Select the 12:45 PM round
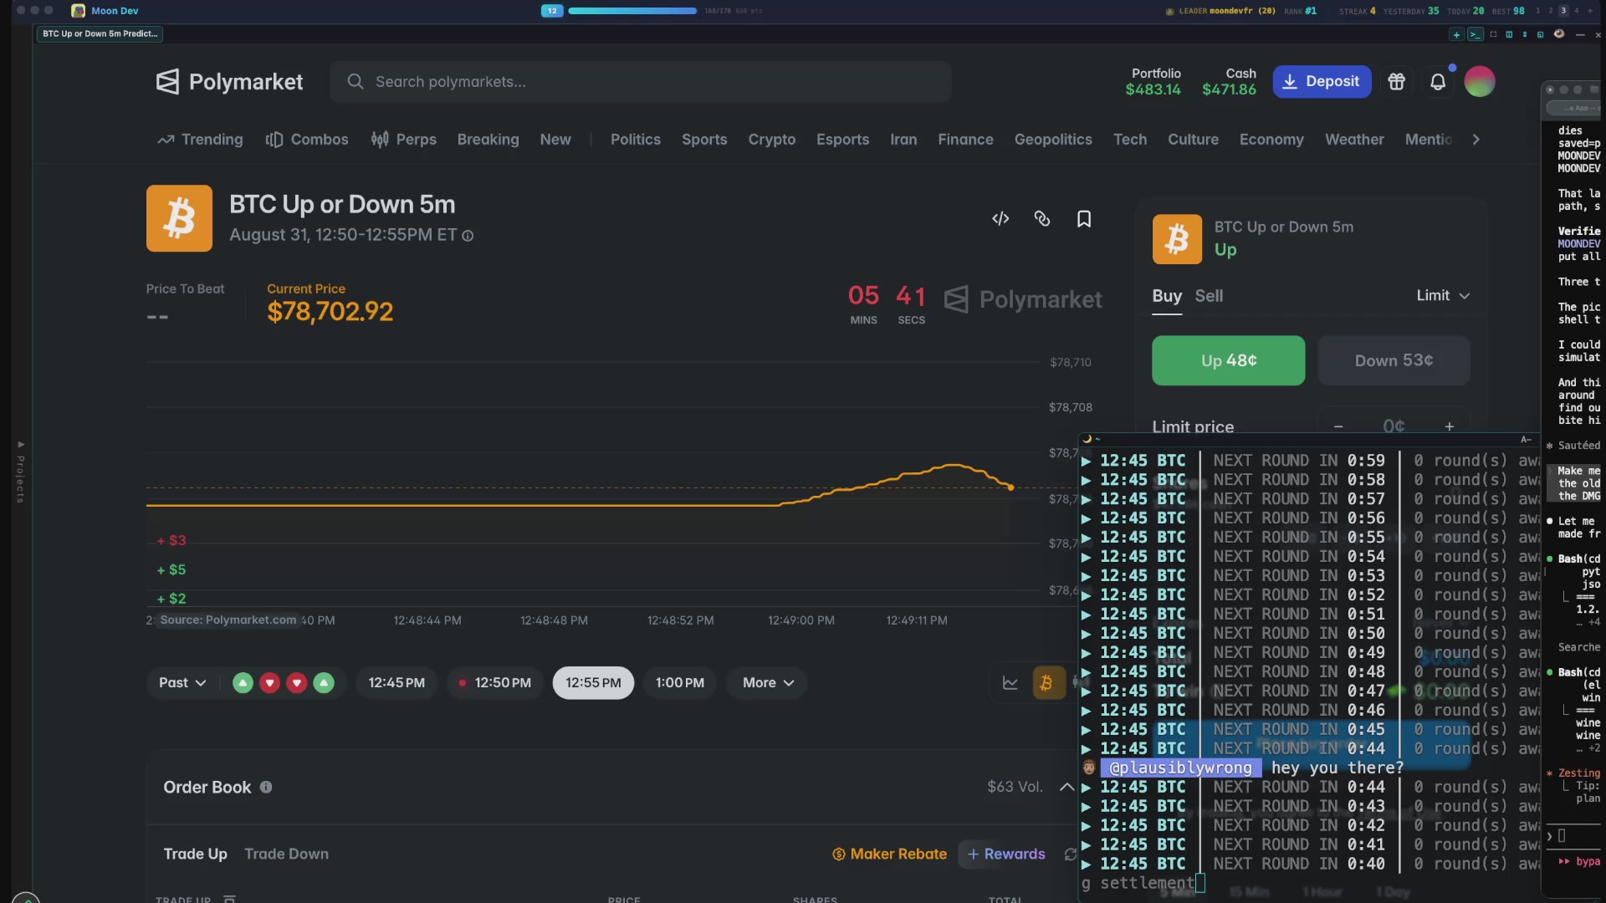The height and width of the screenshot is (903, 1606). tap(396, 683)
